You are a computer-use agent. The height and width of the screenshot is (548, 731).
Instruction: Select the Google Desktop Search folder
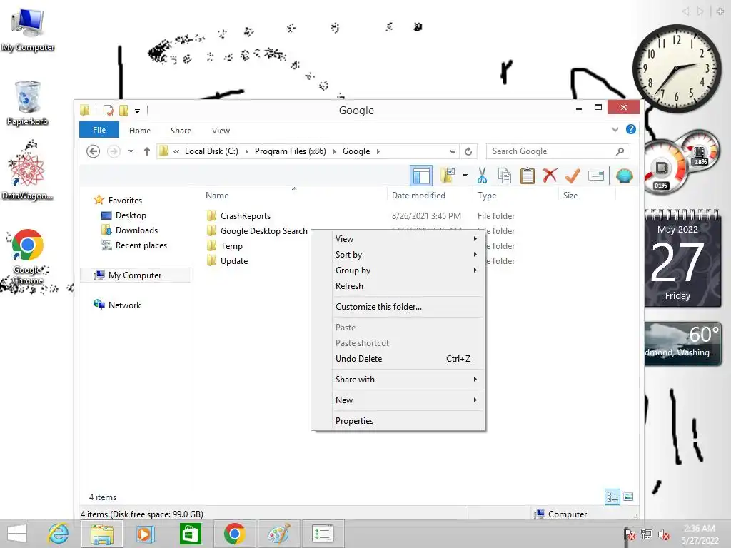pyautogui.click(x=264, y=231)
